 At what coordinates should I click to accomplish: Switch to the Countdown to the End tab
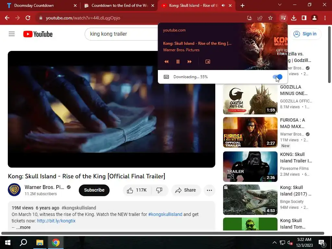[119, 6]
